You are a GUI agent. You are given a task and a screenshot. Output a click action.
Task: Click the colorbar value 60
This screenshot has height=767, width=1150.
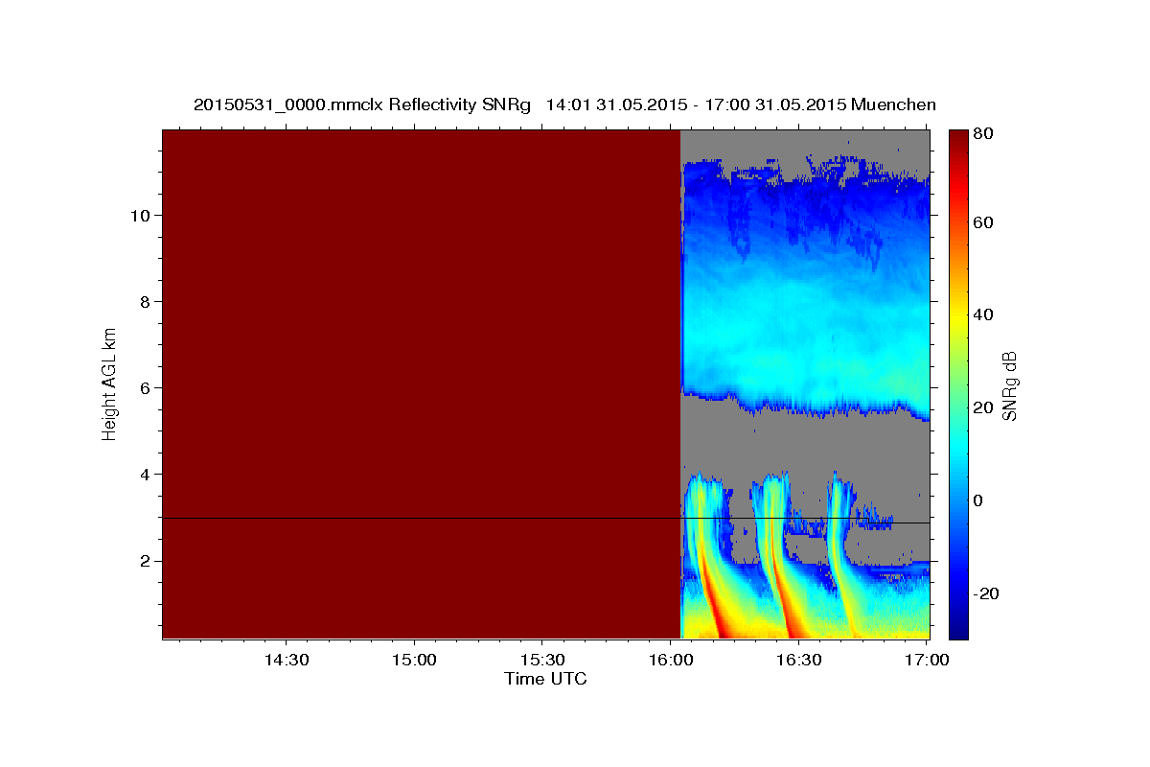click(x=983, y=222)
